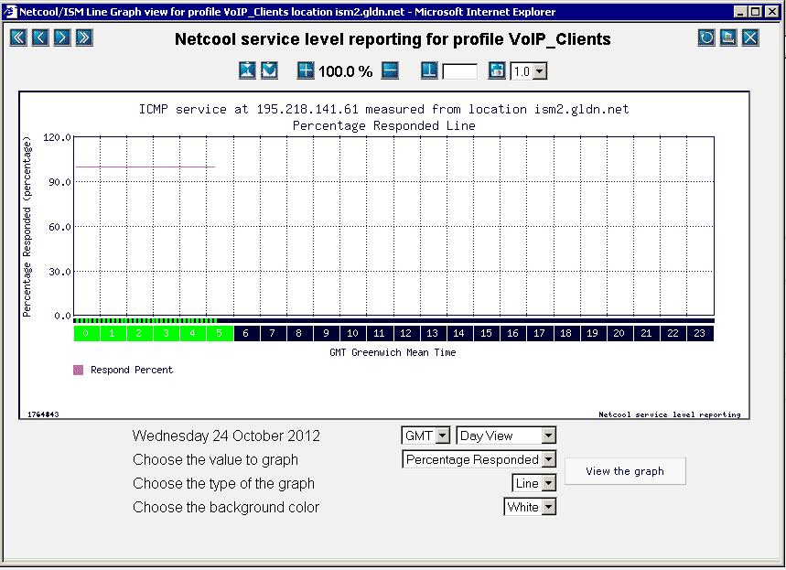
Task: Select hour 13 on the timeline
Action: (432, 333)
